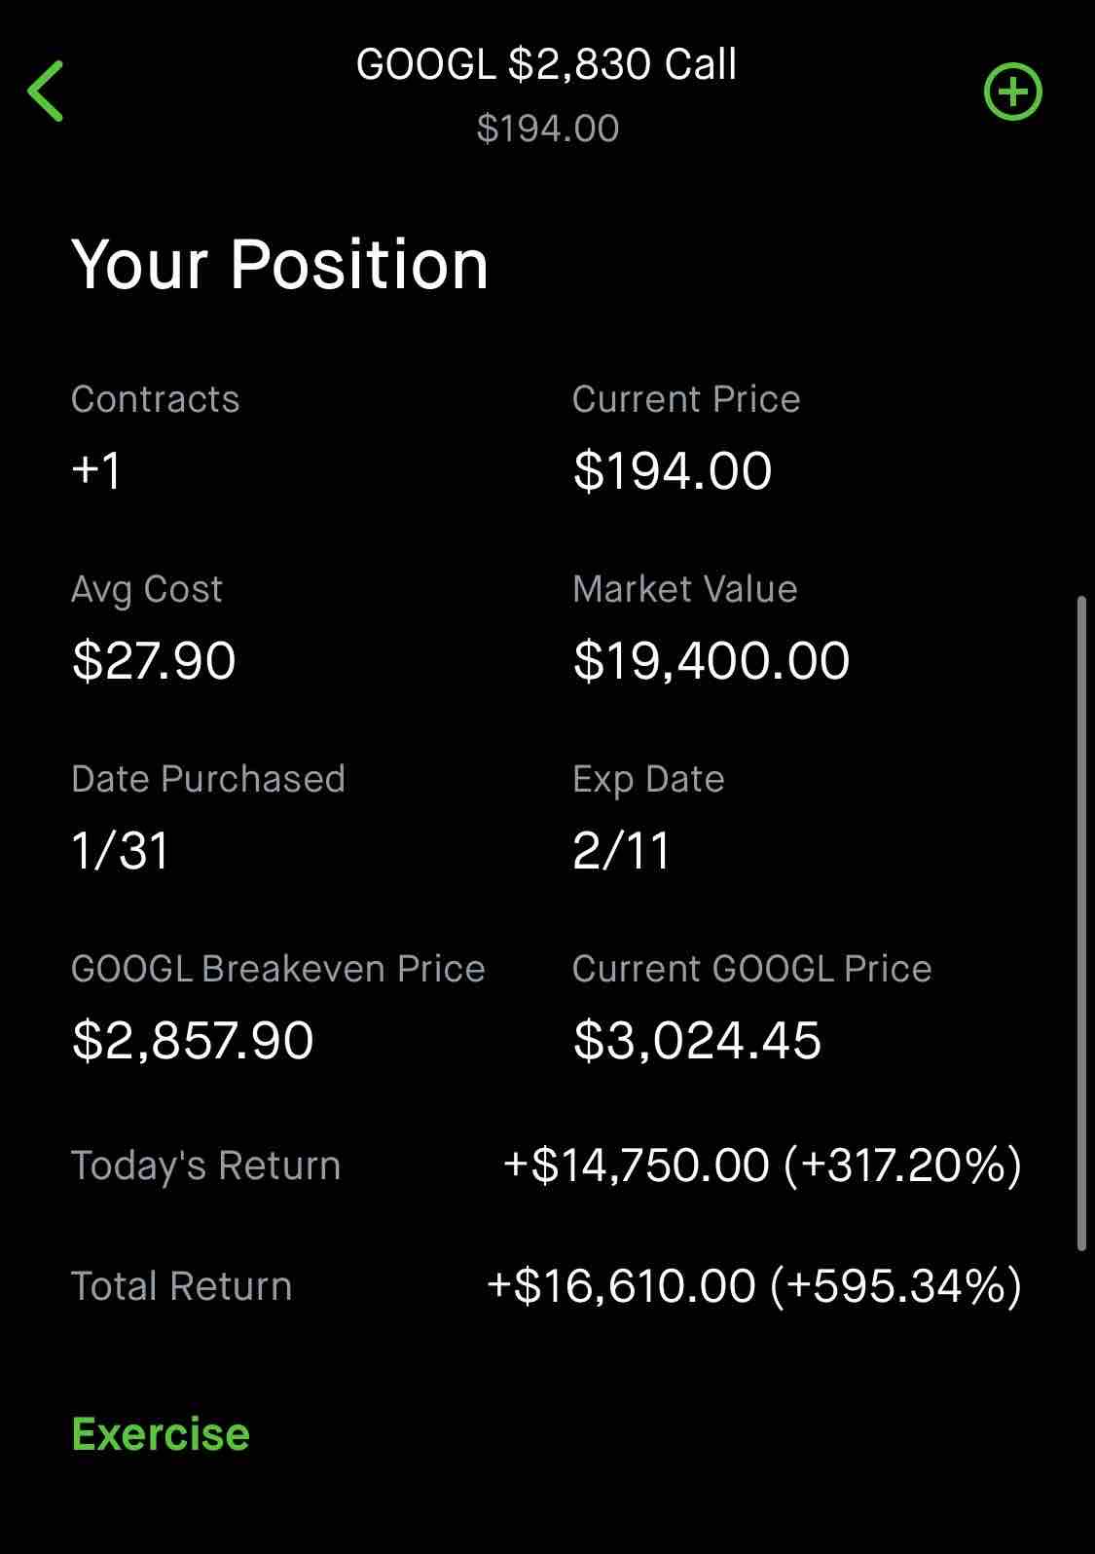Tap the +317.20% today's return percentage

tap(903, 1165)
